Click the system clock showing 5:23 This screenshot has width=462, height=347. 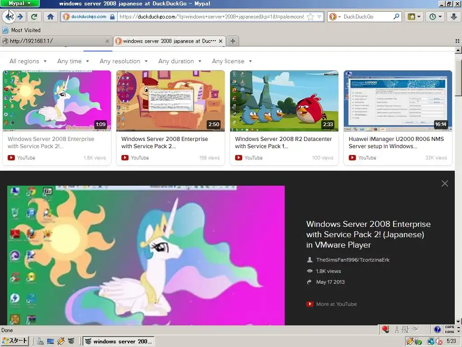tap(451, 342)
